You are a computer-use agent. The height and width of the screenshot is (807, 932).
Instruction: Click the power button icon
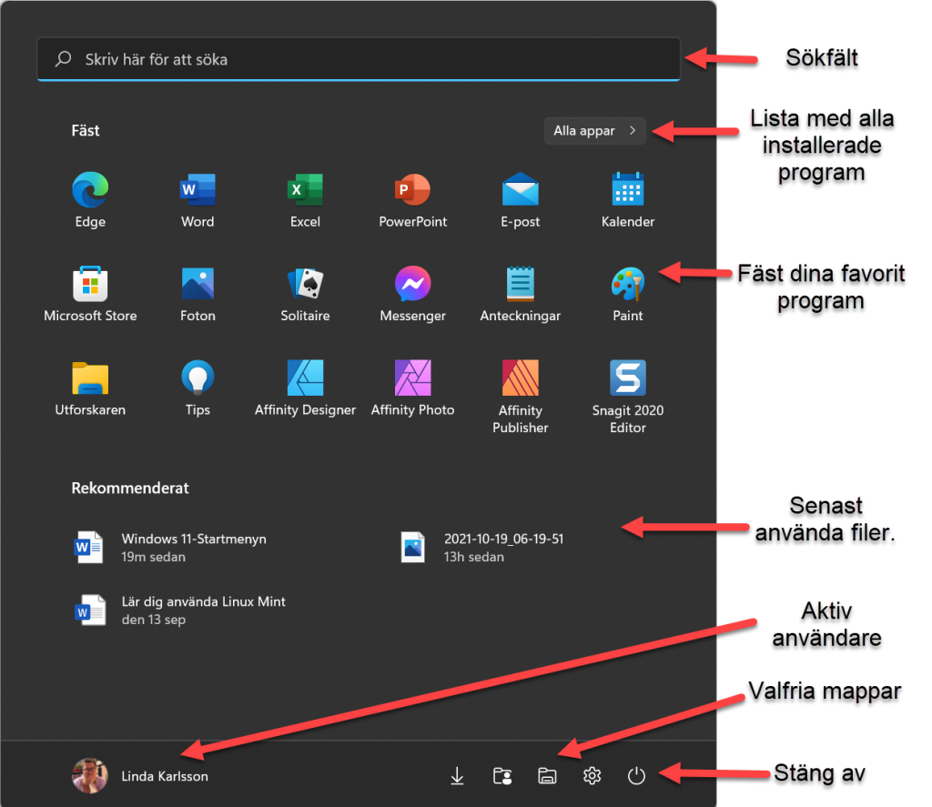(636, 775)
